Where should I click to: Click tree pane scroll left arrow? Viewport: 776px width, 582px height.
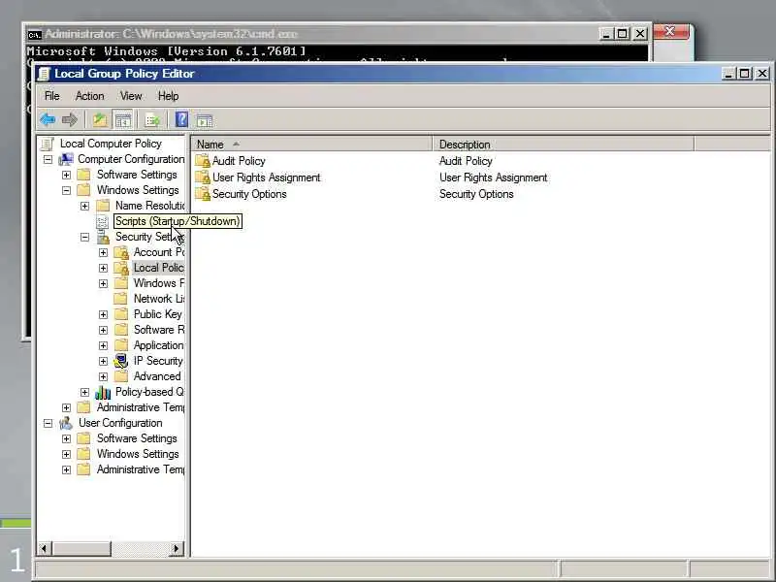(44, 548)
